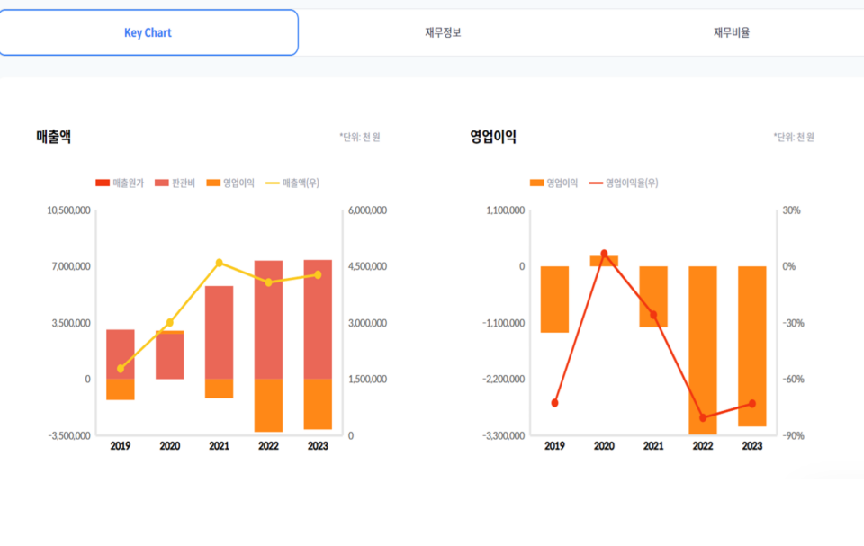Screen dimensions: 864x546
Task: Select the 2023 판관비 bar in 매출액 chart
Action: click(318, 319)
